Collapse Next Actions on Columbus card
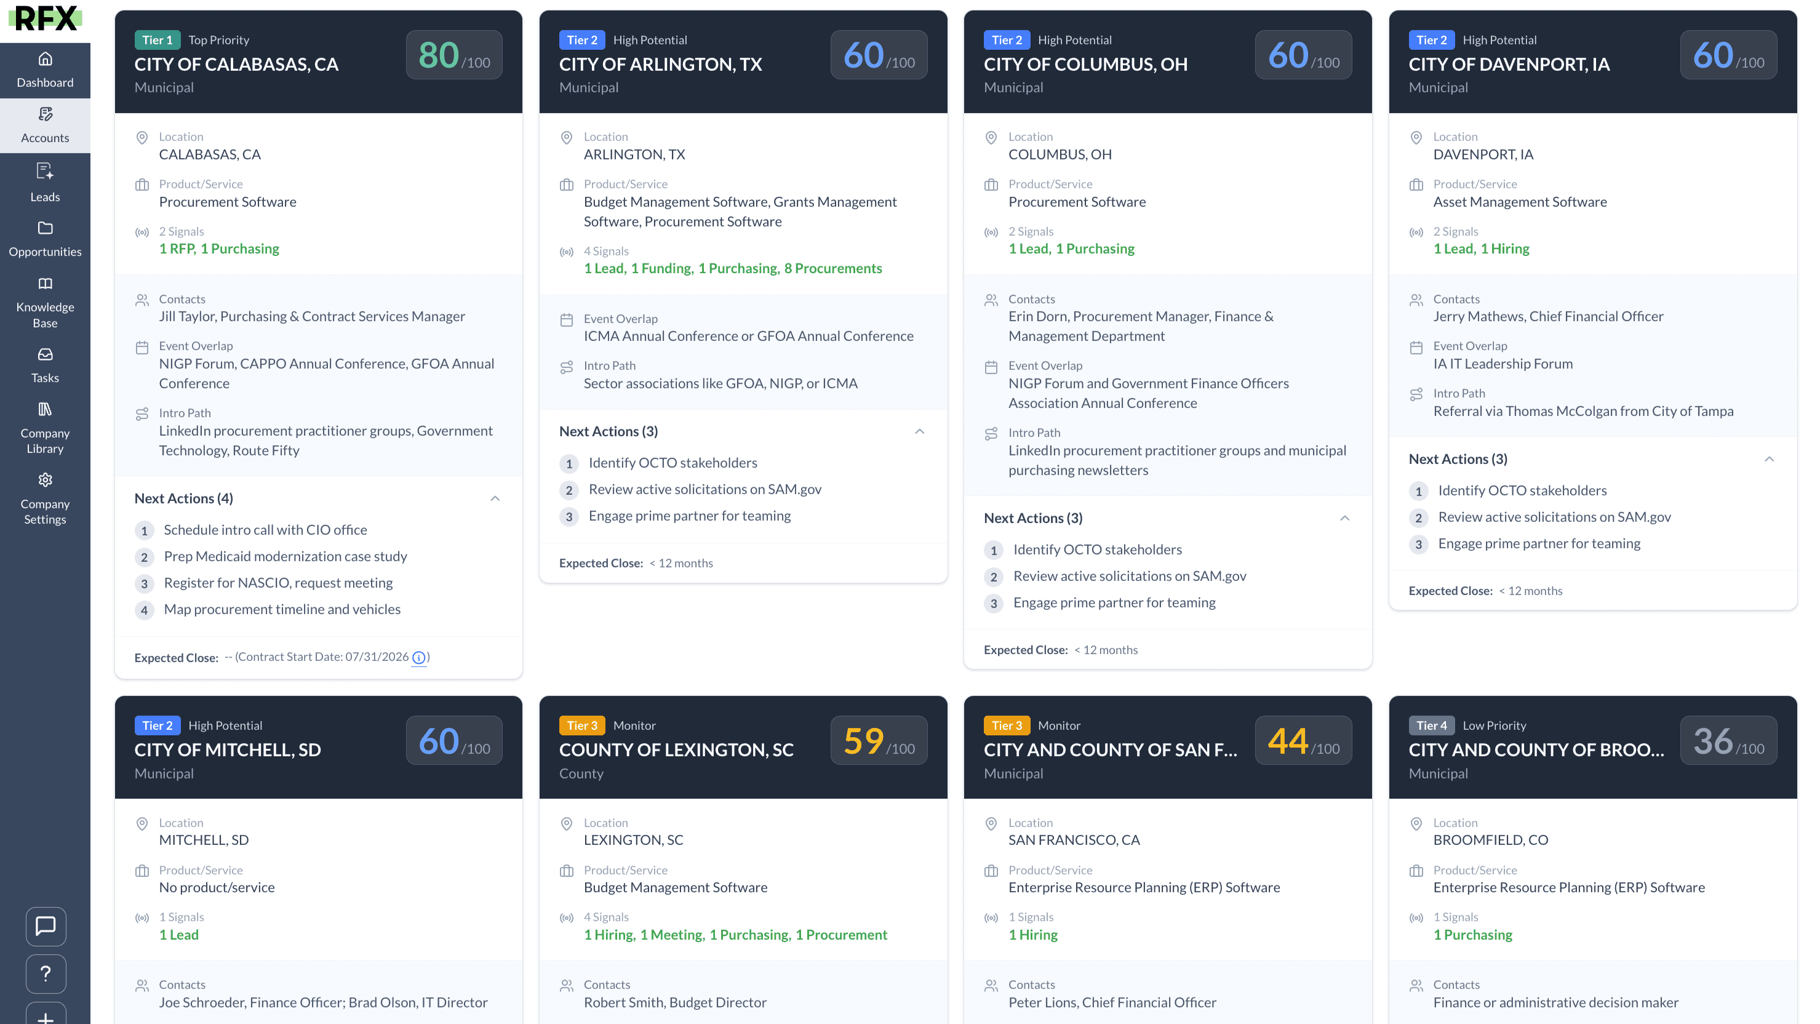 (x=1344, y=519)
